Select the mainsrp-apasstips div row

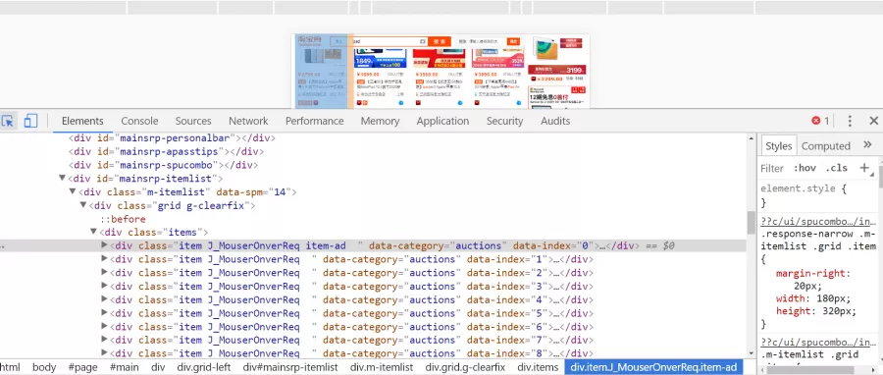tap(166, 151)
